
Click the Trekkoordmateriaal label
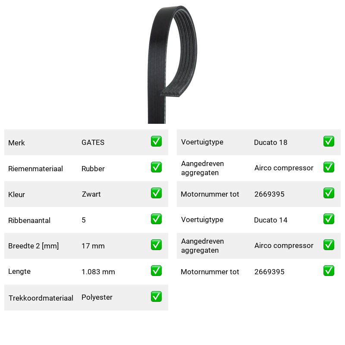coord(41,298)
